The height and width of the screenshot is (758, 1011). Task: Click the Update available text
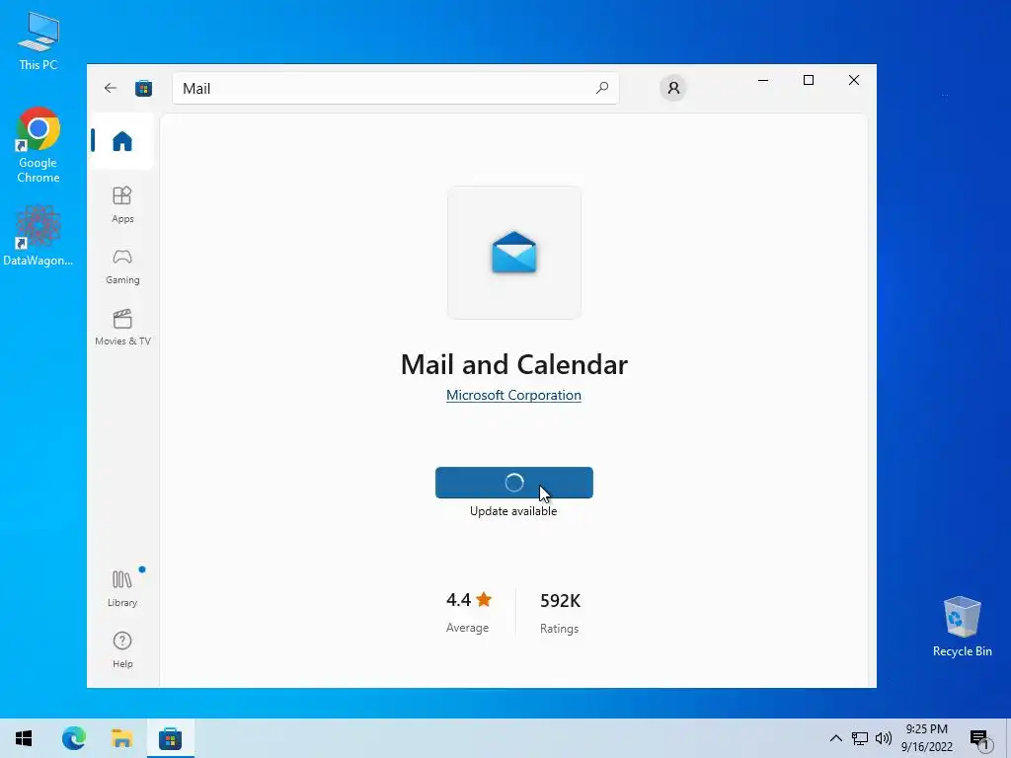click(513, 511)
